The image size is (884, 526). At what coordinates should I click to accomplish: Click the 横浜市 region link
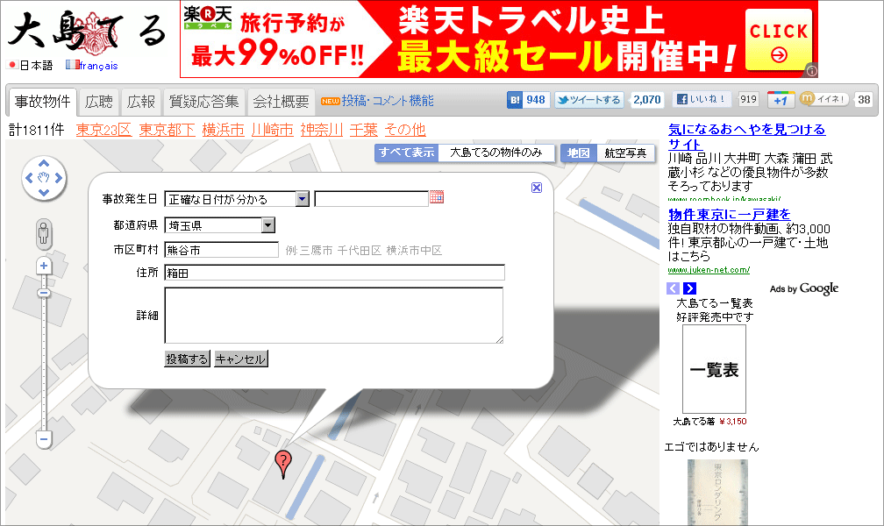click(224, 131)
